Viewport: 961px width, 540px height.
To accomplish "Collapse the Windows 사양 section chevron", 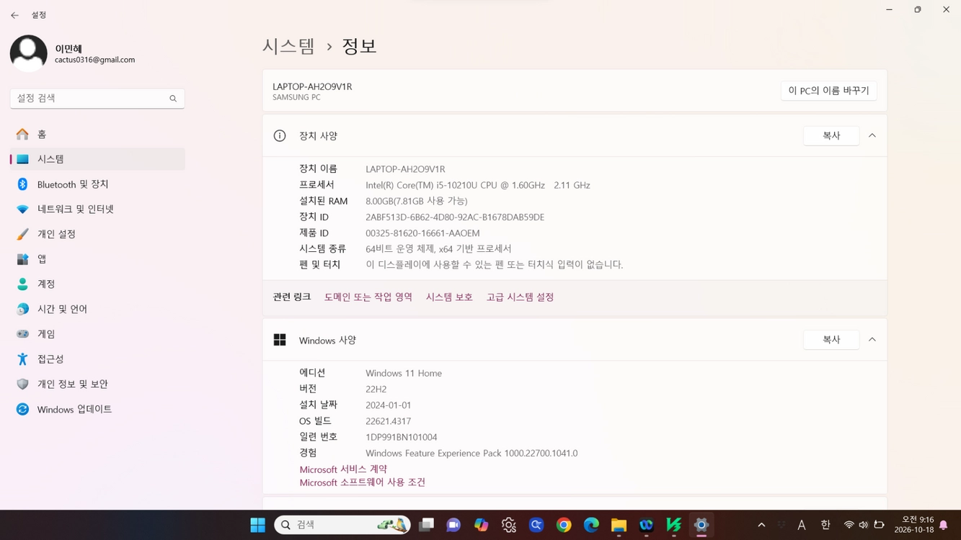I will (872, 340).
